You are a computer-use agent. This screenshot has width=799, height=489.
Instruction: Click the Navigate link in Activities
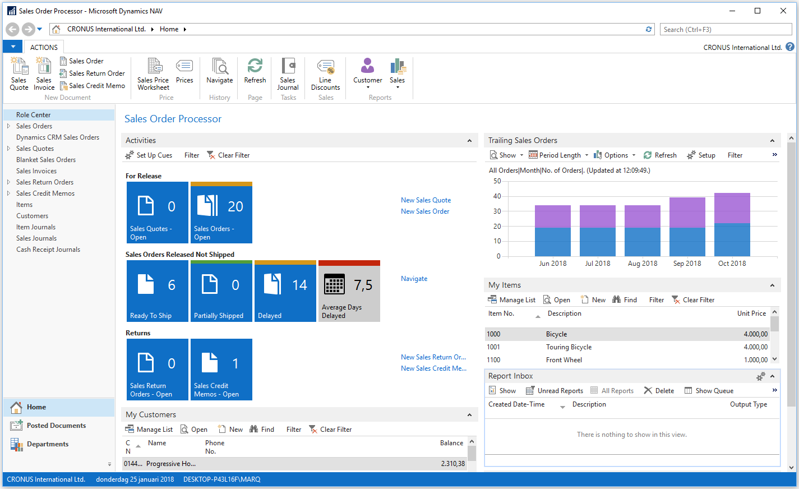[414, 279]
